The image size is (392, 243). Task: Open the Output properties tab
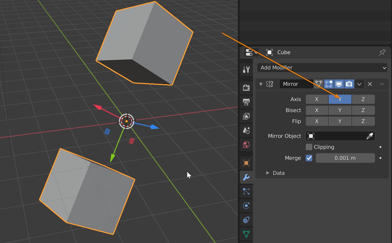[x=246, y=102]
